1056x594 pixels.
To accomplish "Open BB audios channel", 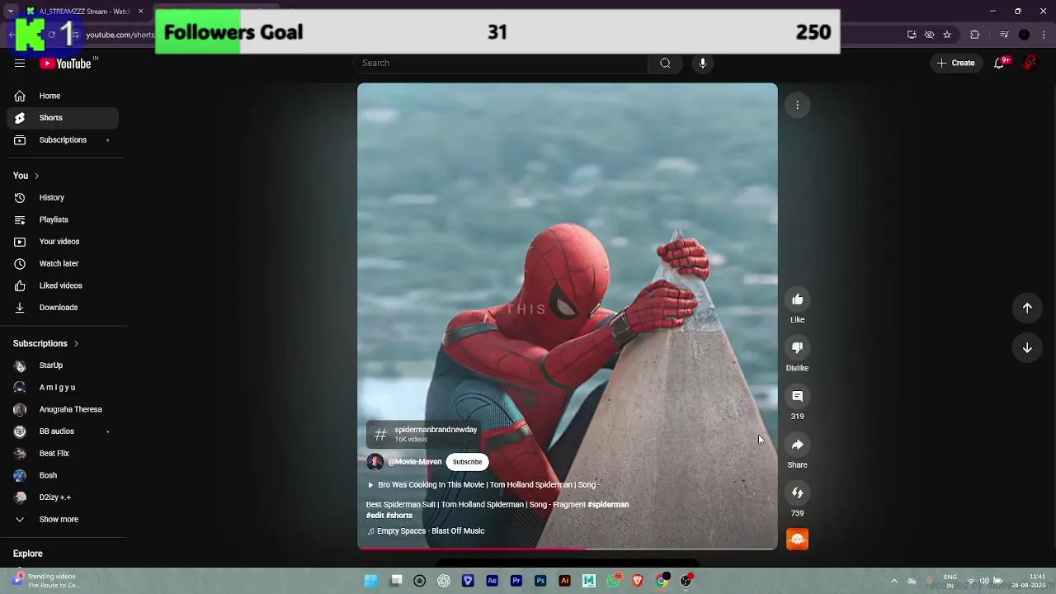I will 63,431.
